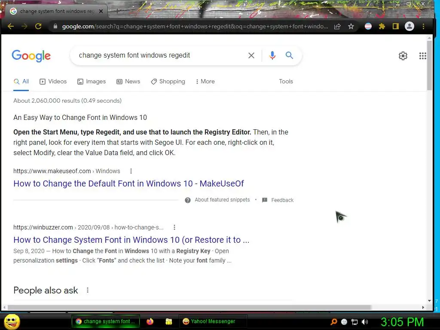This screenshot has height=330, width=440.
Task: Click the scrollbar down arrow
Action: (x=429, y=301)
